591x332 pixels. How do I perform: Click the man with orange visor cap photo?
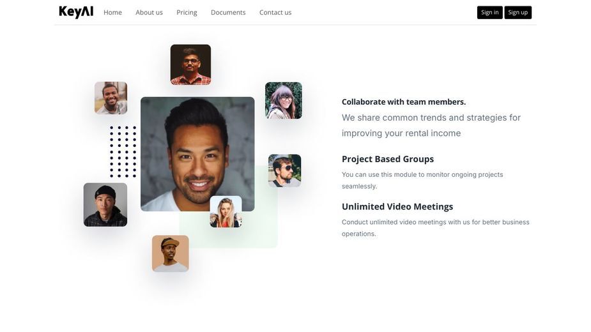171,253
